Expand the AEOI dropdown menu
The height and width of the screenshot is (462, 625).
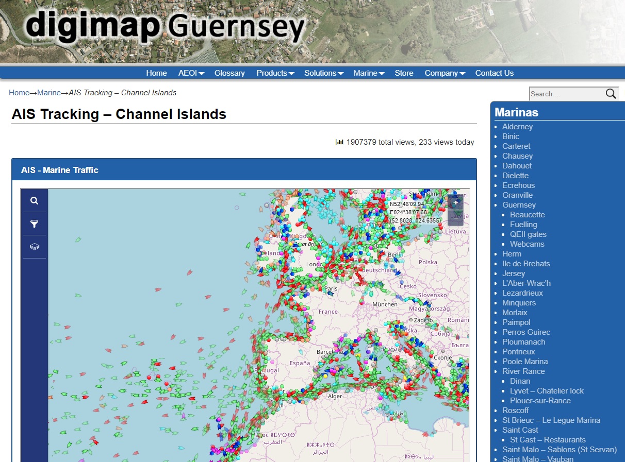191,73
